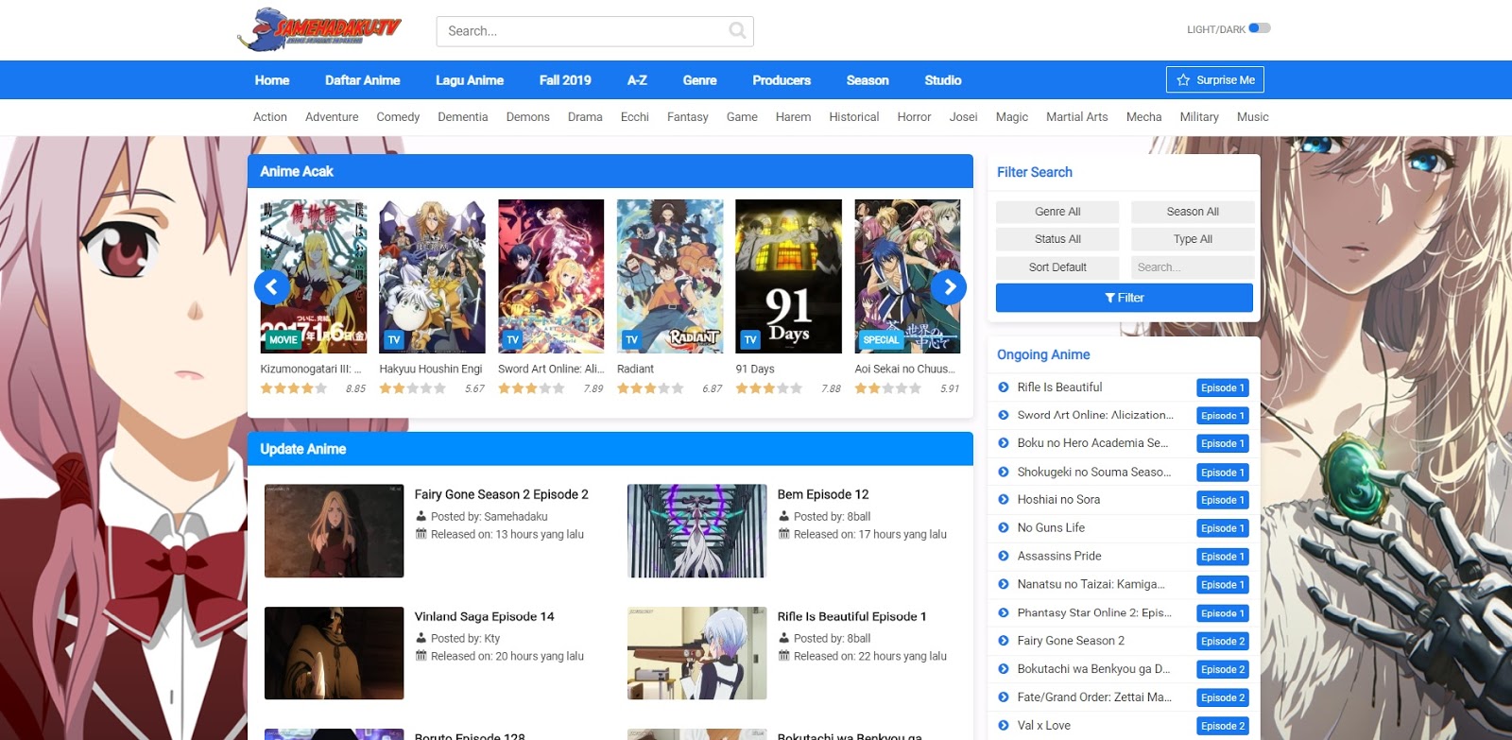This screenshot has width=1512, height=740.
Task: Click play icon beside Val x Love
Action: 1004,725
